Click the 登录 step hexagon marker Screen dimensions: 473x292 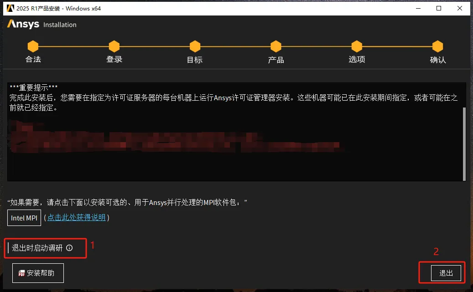pyautogui.click(x=114, y=46)
